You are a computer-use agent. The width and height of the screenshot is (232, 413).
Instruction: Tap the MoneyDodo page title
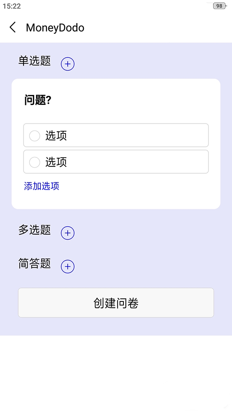pos(55,28)
